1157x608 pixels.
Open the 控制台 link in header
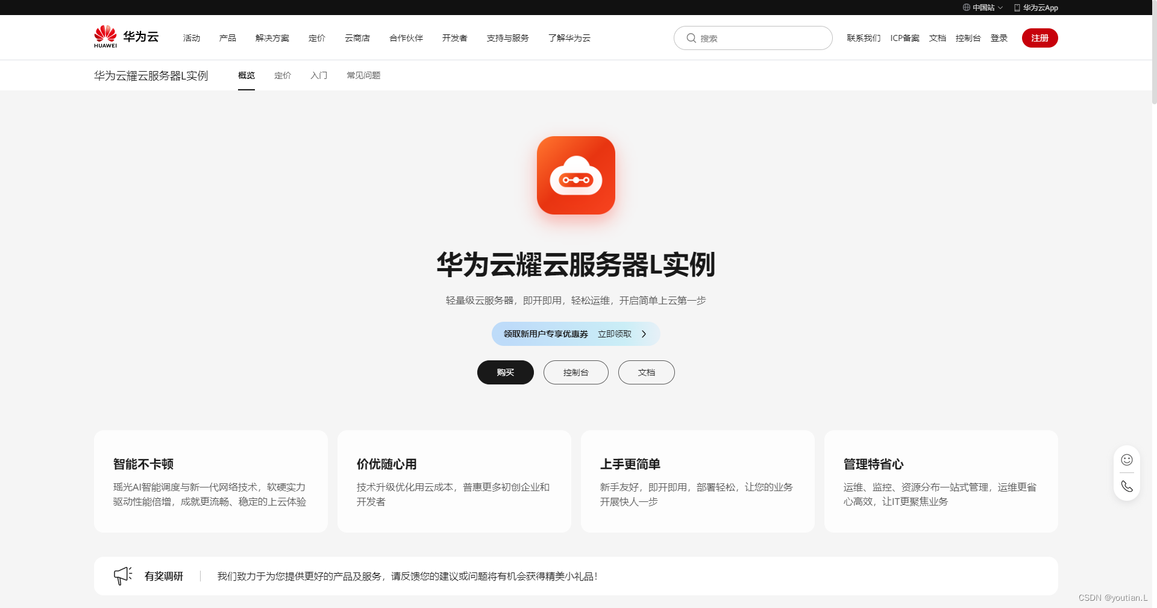coord(968,38)
